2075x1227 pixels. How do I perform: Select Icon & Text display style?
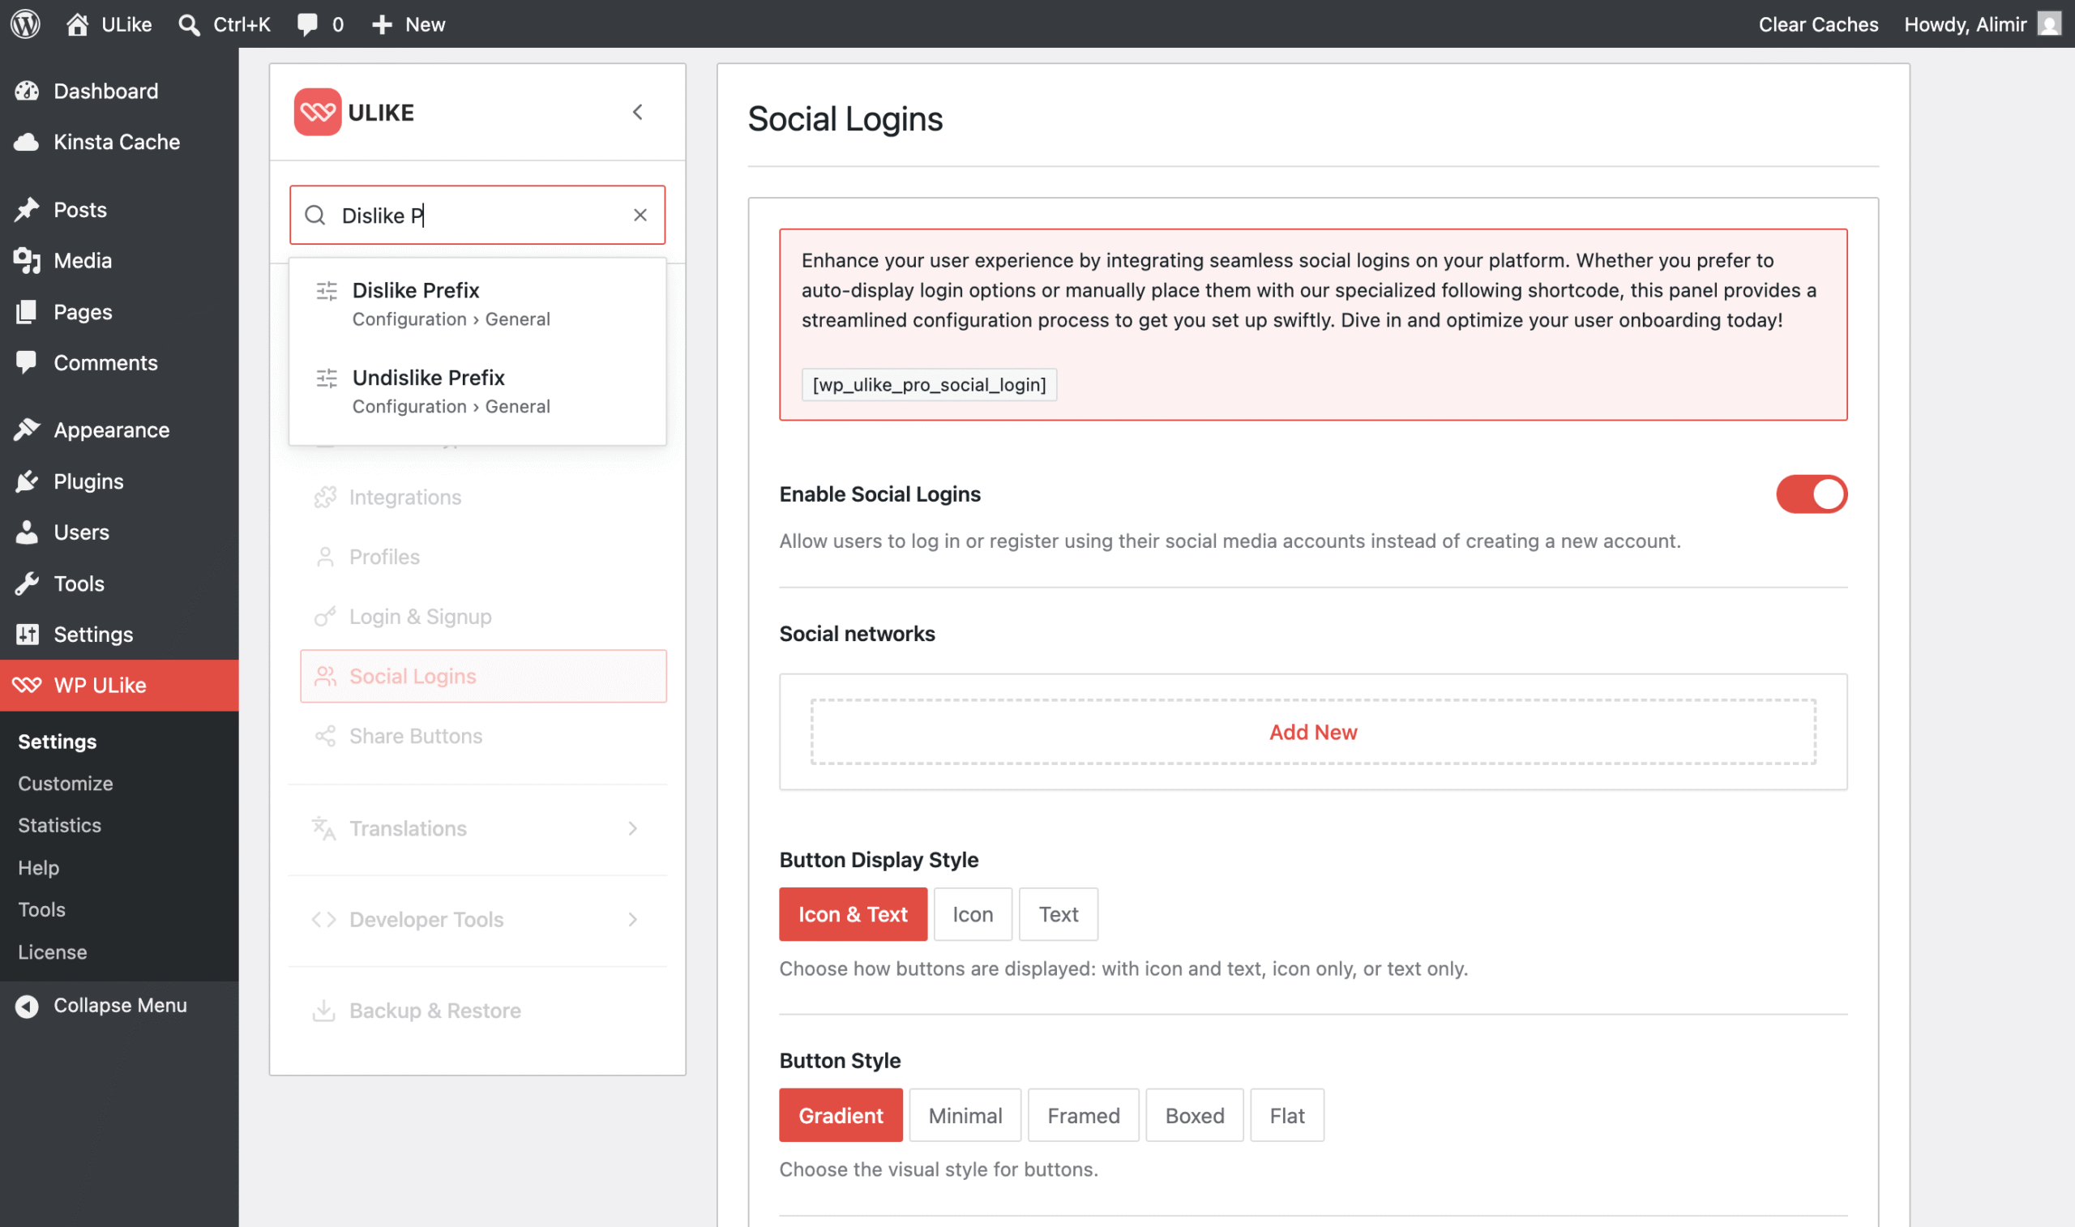pyautogui.click(x=853, y=914)
